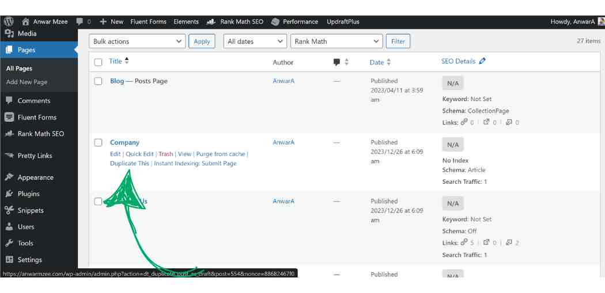Screen dimensions: 605x293
Task: Click internal links icon in Blog row
Action: [464, 122]
